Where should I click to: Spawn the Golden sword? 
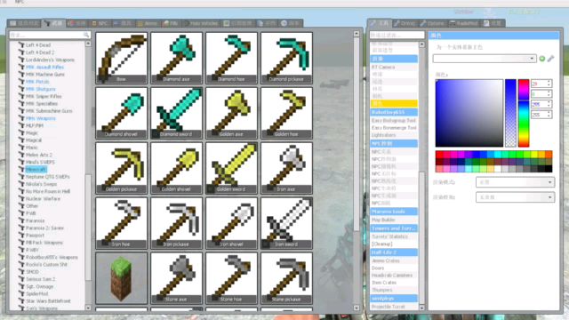[231, 168]
